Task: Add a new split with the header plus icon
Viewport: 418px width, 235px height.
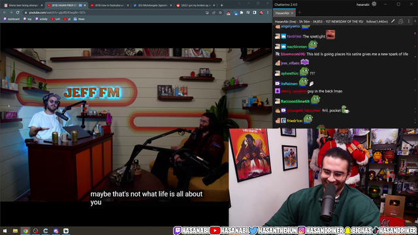Action: [x=415, y=22]
